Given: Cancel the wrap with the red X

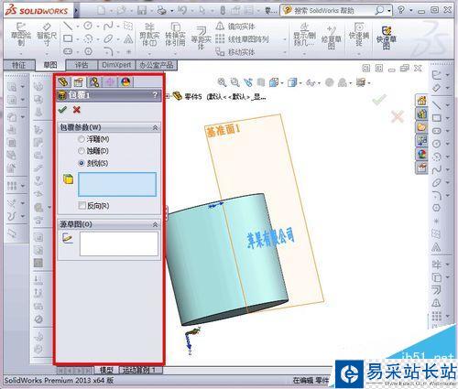Looking at the screenshot, I should tap(77, 110).
